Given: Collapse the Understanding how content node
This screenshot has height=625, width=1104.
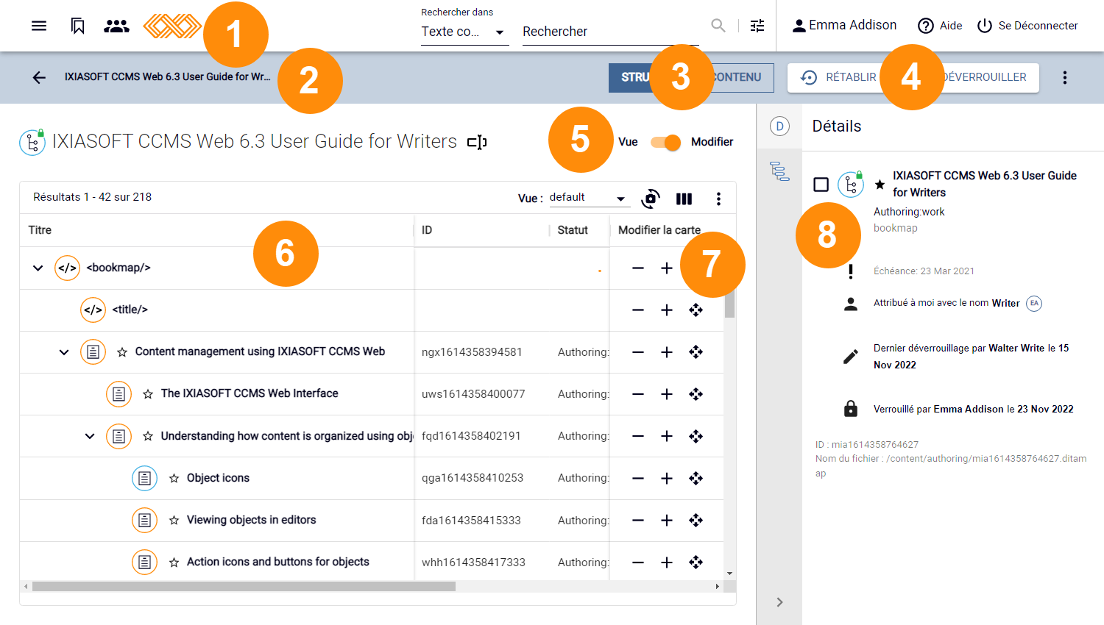Looking at the screenshot, I should [x=90, y=436].
